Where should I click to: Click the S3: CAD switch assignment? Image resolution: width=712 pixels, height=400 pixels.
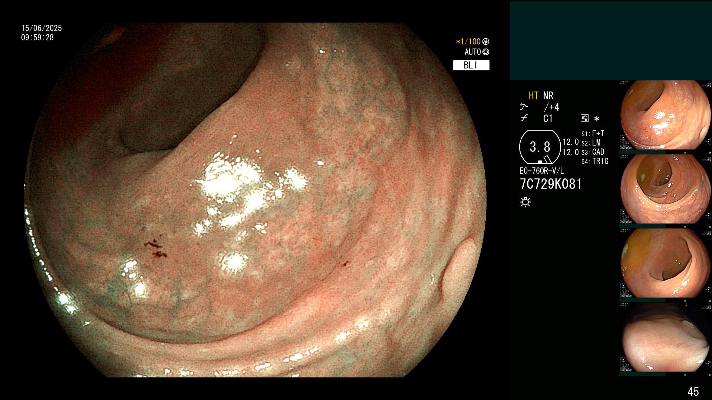point(593,152)
